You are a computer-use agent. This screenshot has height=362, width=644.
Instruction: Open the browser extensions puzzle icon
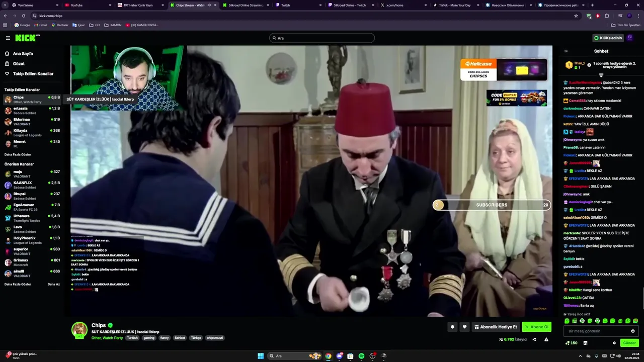click(607, 16)
